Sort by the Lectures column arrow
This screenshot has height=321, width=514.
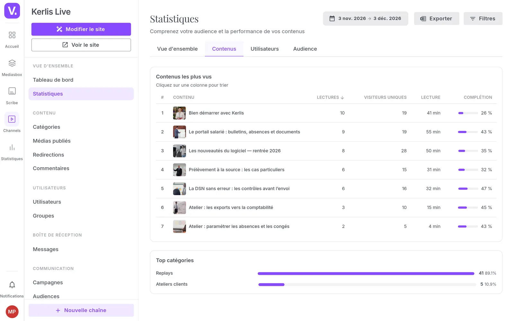click(x=342, y=98)
